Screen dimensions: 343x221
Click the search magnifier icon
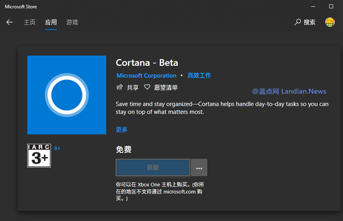[298, 22]
